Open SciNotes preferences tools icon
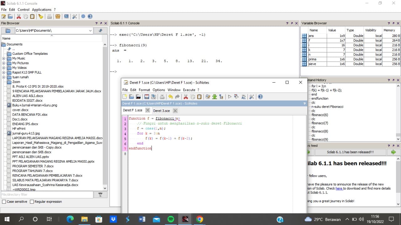401x225 pixels. coord(252,97)
